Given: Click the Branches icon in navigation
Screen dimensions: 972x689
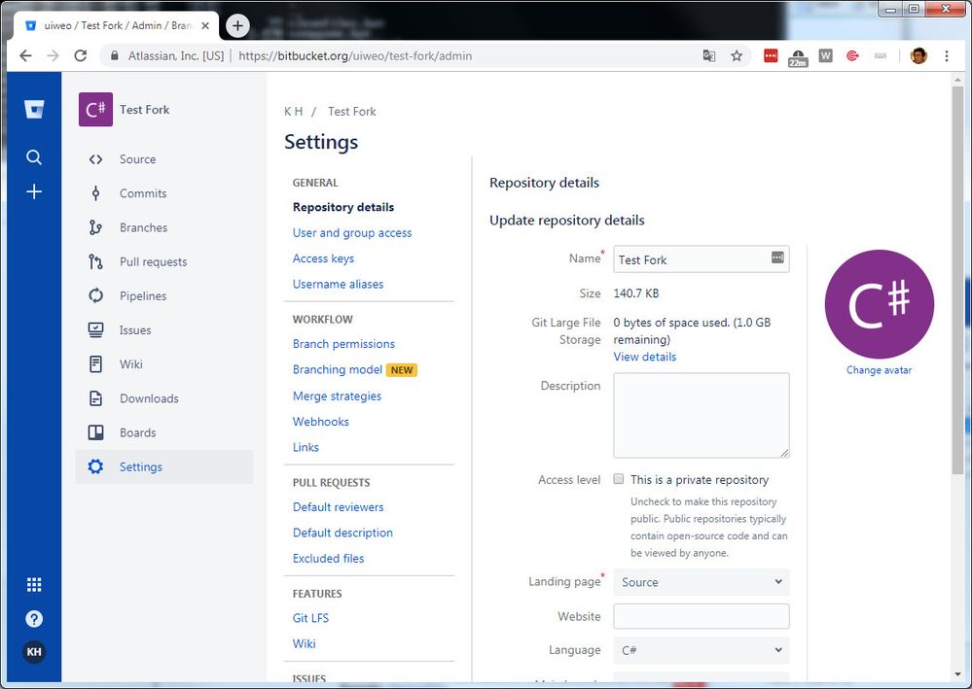Looking at the screenshot, I should tap(95, 227).
